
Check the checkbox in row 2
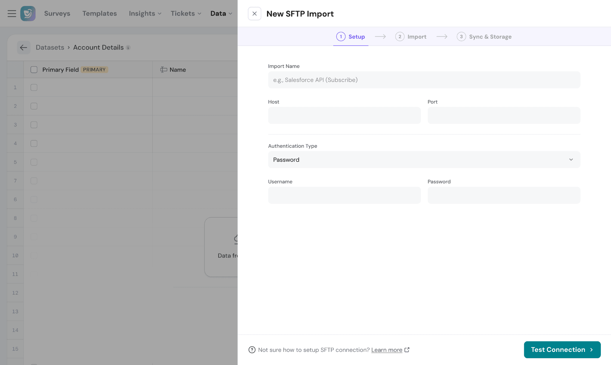click(34, 106)
